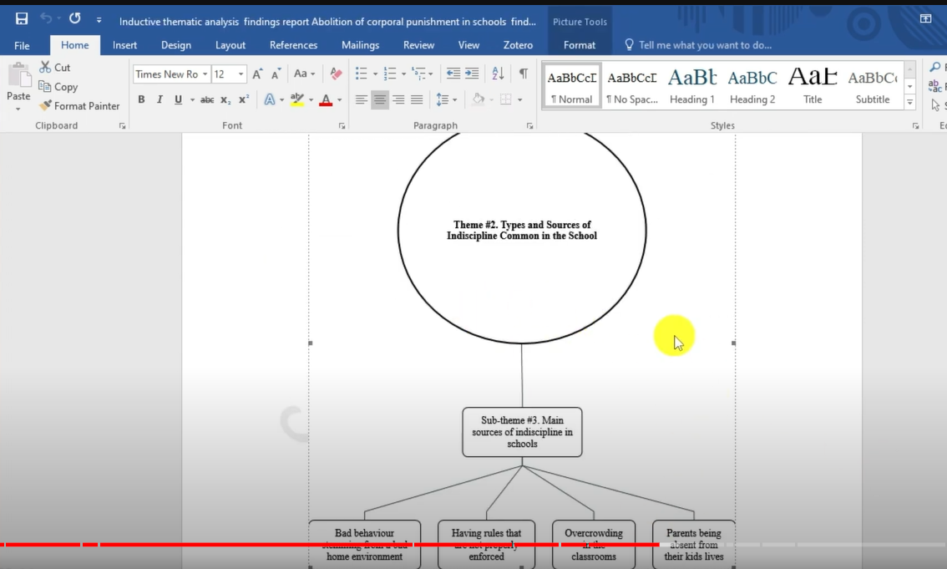Viewport: 947px width, 569px height.
Task: Select Align Right
Action: tap(398, 99)
